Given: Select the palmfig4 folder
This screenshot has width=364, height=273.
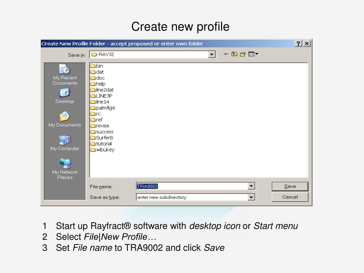Looking at the screenshot, I should (x=103, y=108).
